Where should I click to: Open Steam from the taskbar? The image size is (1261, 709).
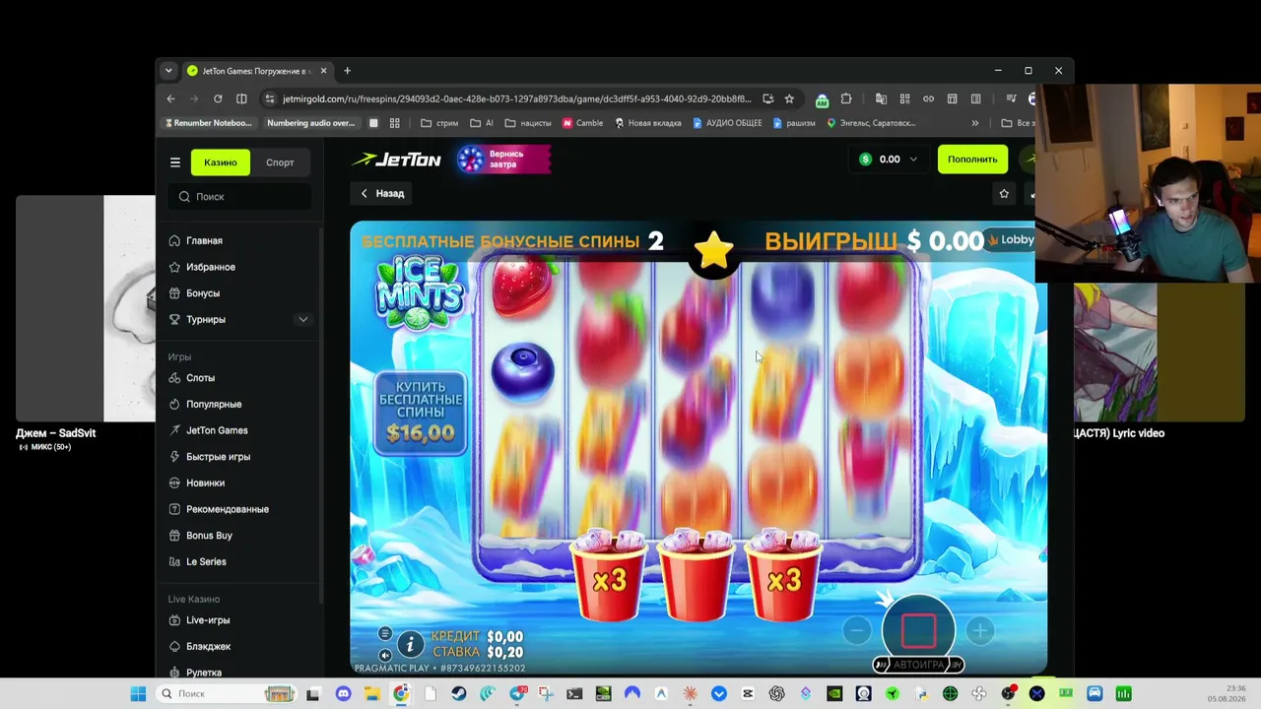click(458, 694)
